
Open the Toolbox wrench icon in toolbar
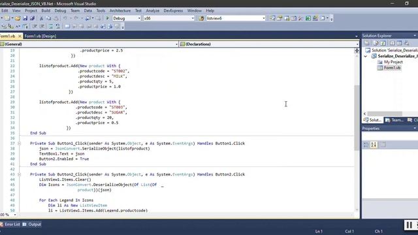click(300, 18)
